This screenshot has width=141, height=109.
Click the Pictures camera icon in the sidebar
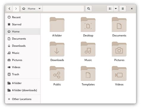pos(9,60)
